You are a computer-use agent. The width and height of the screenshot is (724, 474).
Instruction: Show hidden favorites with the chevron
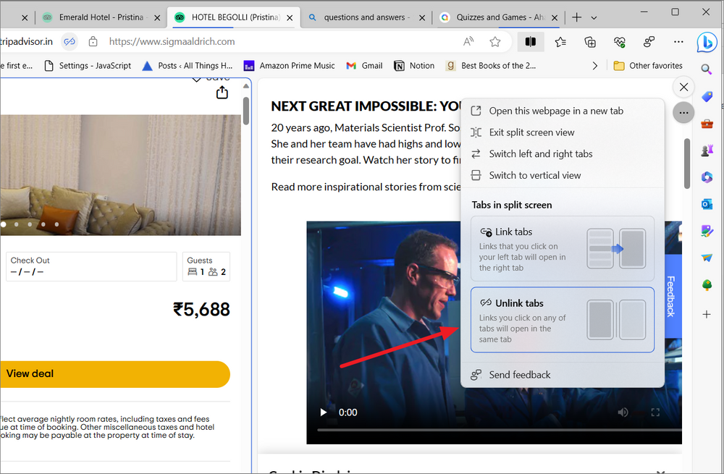pyautogui.click(x=594, y=65)
